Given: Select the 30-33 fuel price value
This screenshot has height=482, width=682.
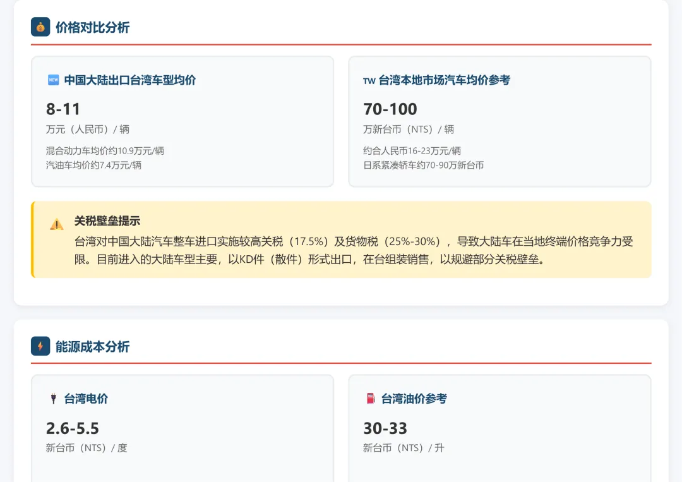Looking at the screenshot, I should point(385,428).
